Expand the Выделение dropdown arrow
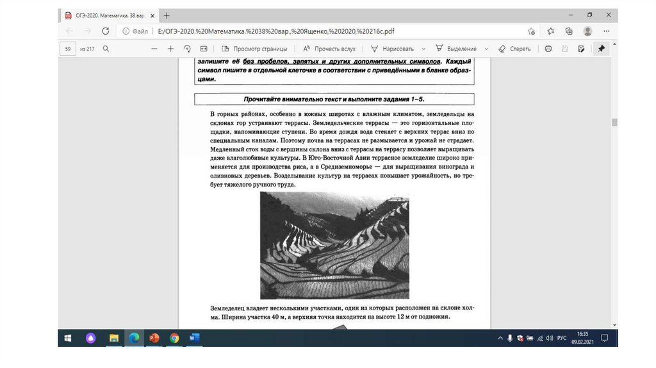This screenshot has width=656, height=368. [486, 49]
